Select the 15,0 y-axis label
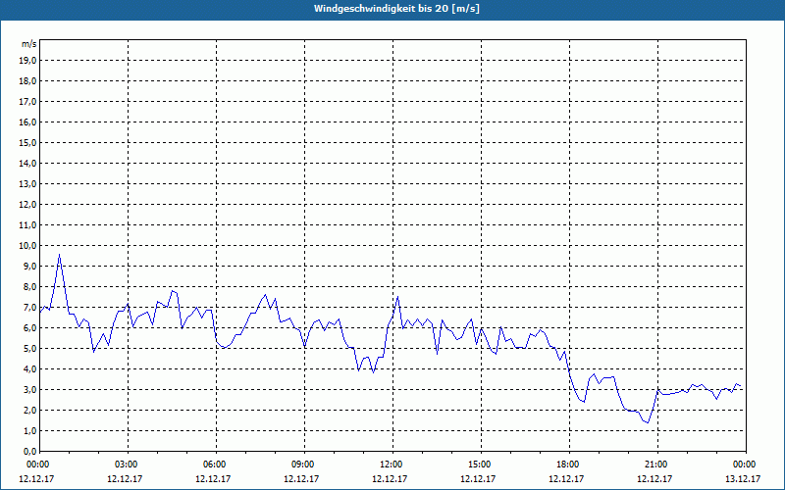This screenshot has width=785, height=490. coord(27,142)
